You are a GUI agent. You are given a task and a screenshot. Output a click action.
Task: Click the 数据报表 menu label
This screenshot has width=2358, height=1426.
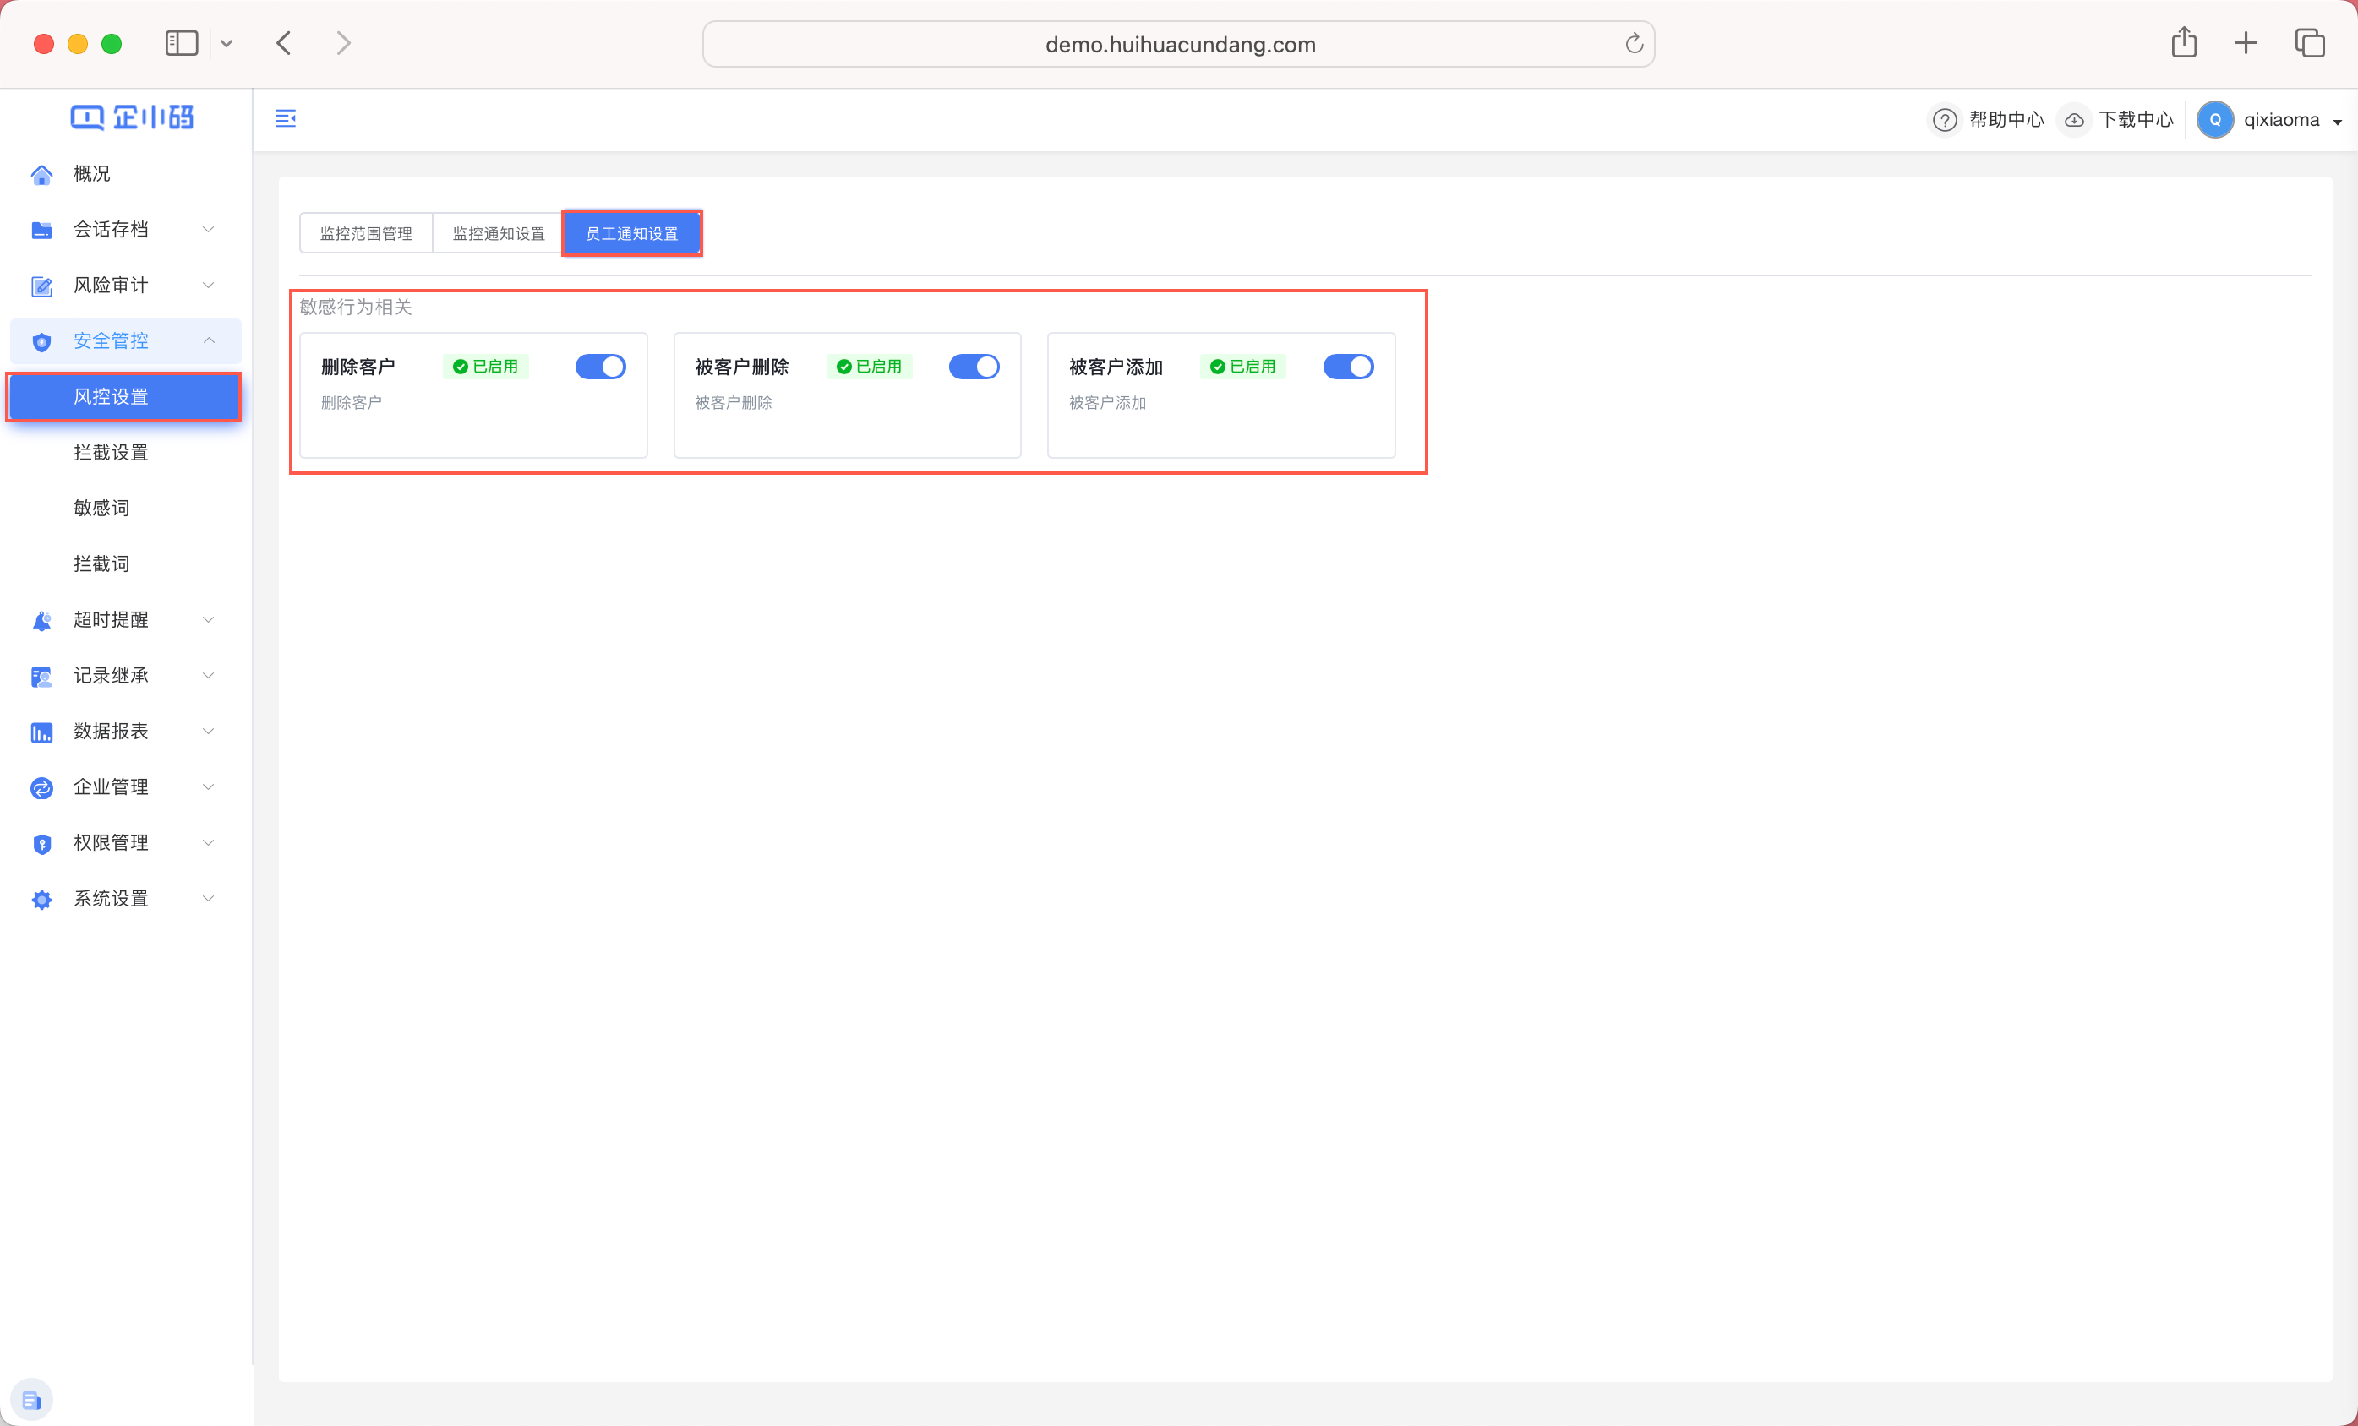click(111, 731)
